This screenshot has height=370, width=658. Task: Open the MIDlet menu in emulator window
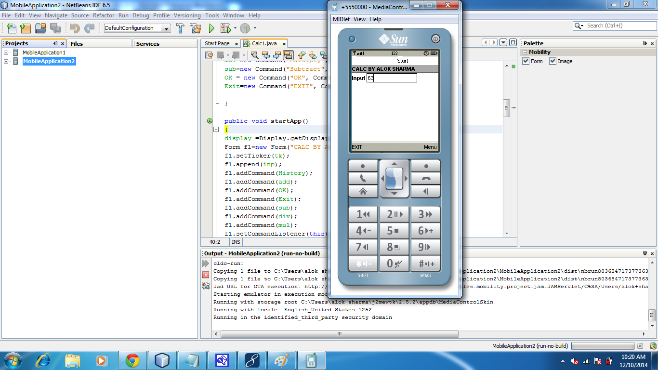pos(342,19)
